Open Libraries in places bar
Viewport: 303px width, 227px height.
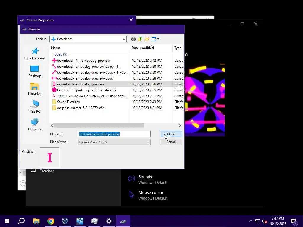[x=35, y=89]
